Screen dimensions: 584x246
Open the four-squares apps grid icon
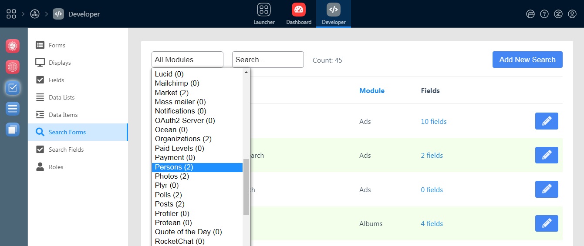pyautogui.click(x=11, y=14)
